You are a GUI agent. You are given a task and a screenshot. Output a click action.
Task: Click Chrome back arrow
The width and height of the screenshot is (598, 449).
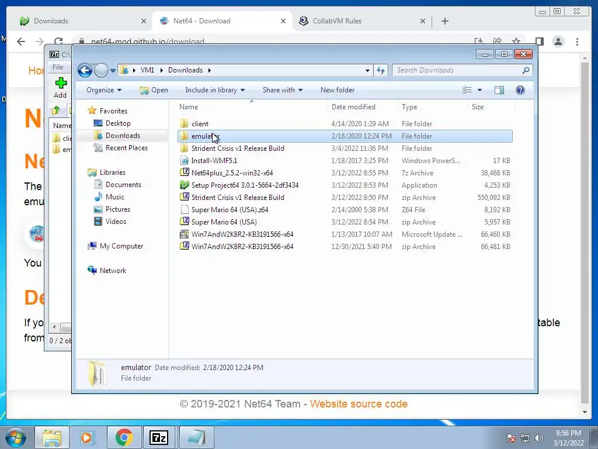point(21,42)
